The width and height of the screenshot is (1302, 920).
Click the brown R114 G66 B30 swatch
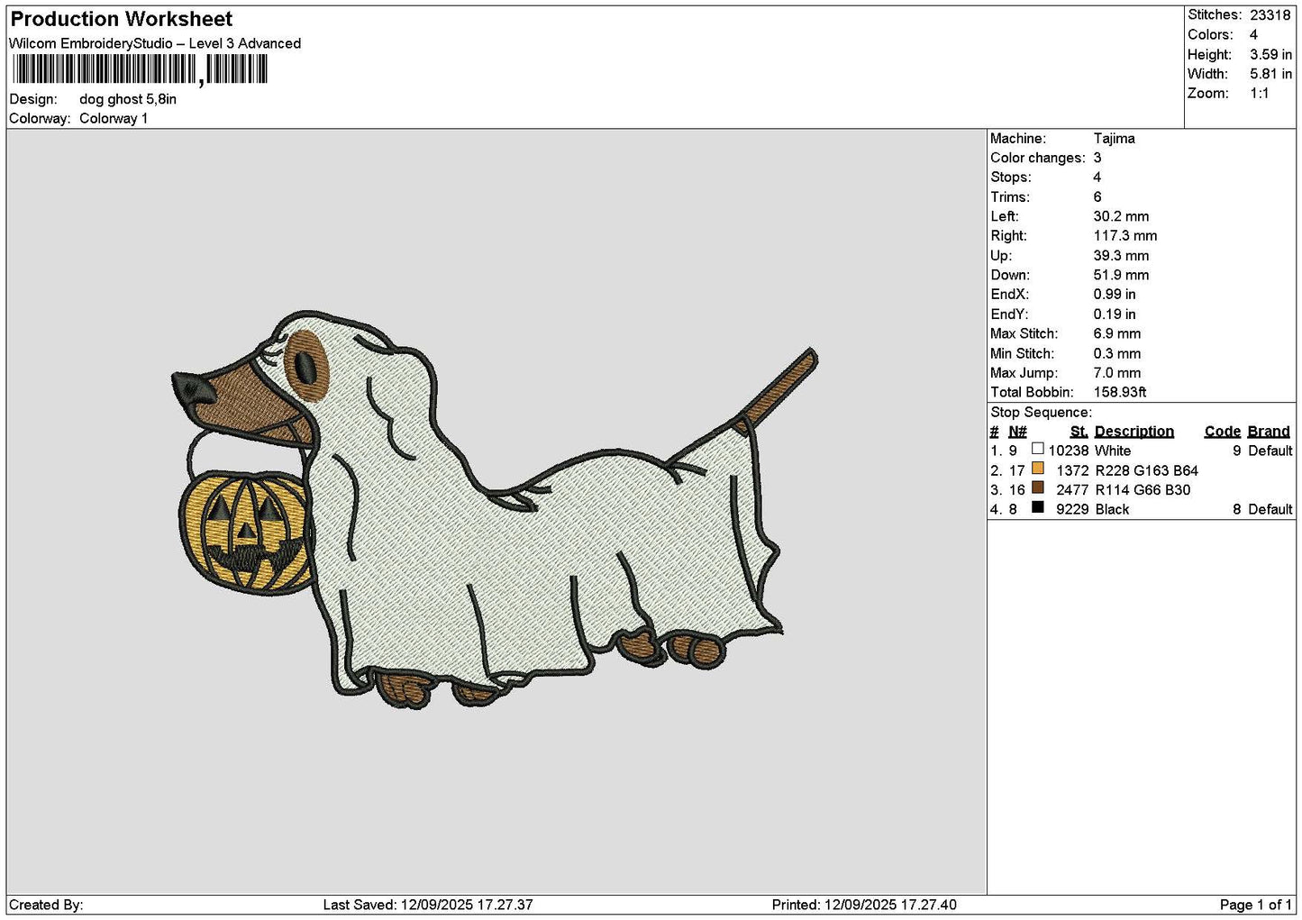click(1038, 488)
